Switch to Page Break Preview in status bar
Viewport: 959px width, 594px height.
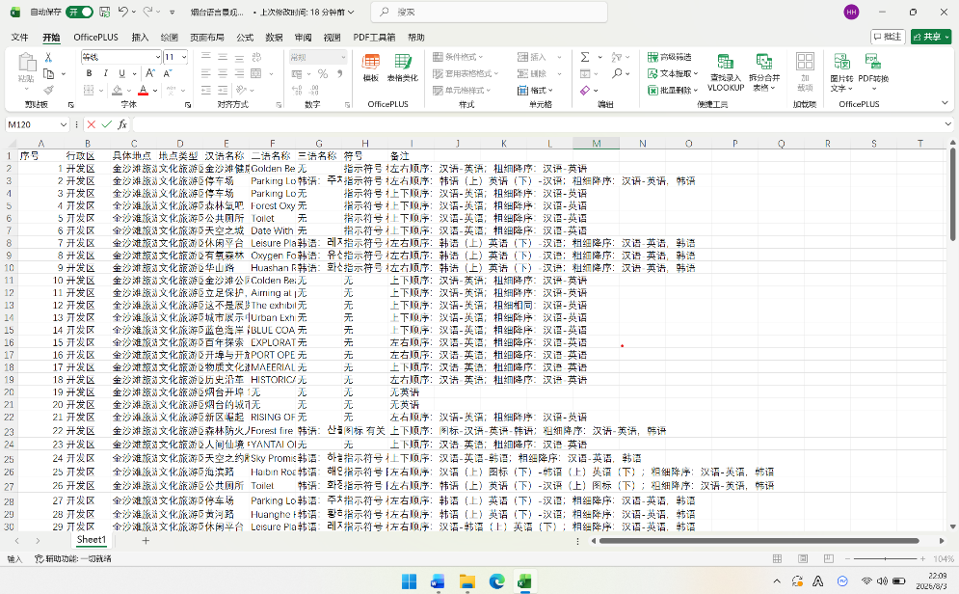coord(829,558)
